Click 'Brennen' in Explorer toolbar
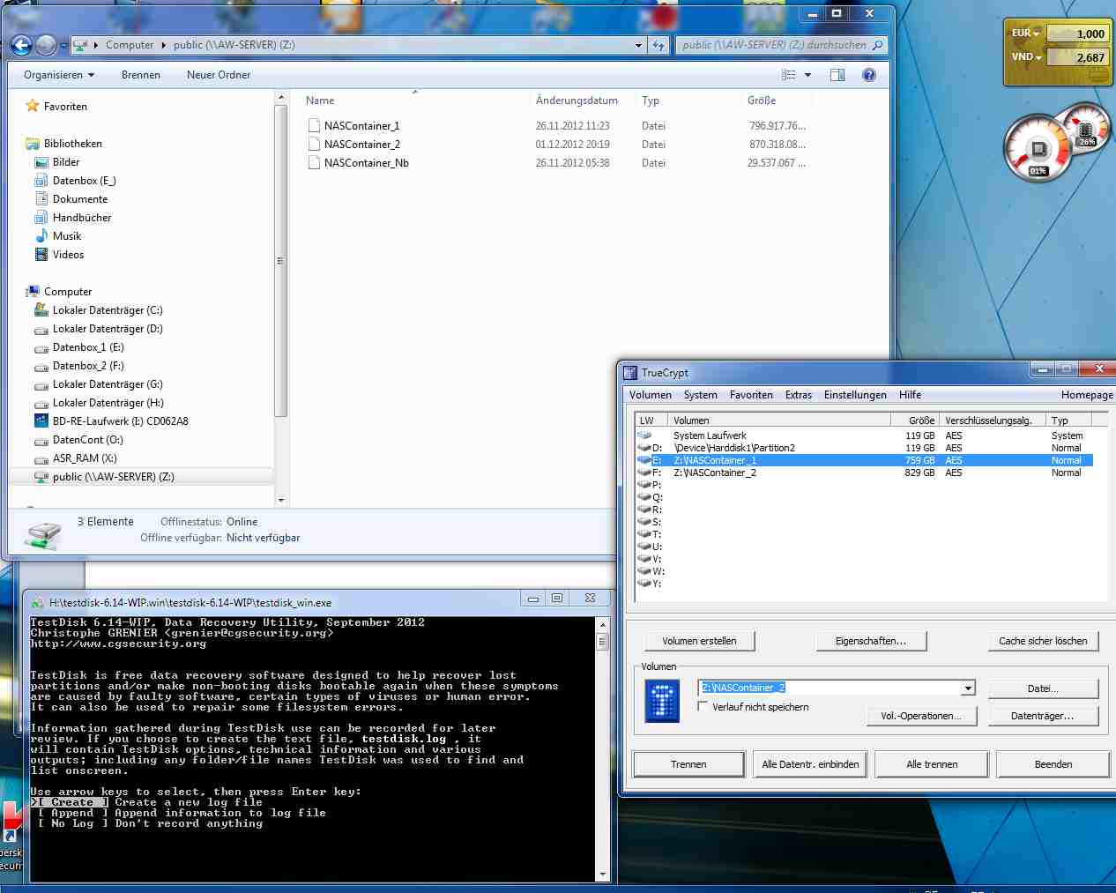1116x893 pixels. pos(141,75)
